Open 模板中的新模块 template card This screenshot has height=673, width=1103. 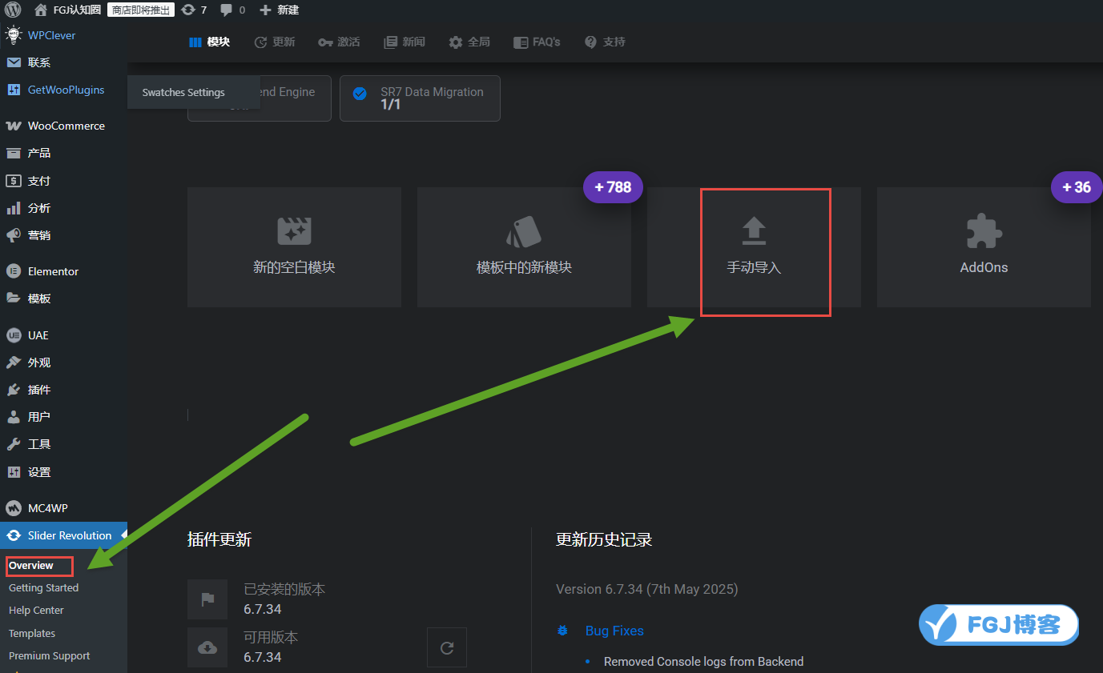(x=524, y=247)
